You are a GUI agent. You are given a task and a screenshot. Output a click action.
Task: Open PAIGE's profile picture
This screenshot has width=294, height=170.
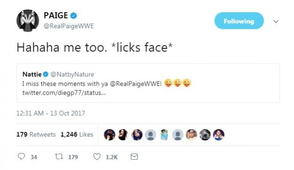click(28, 21)
